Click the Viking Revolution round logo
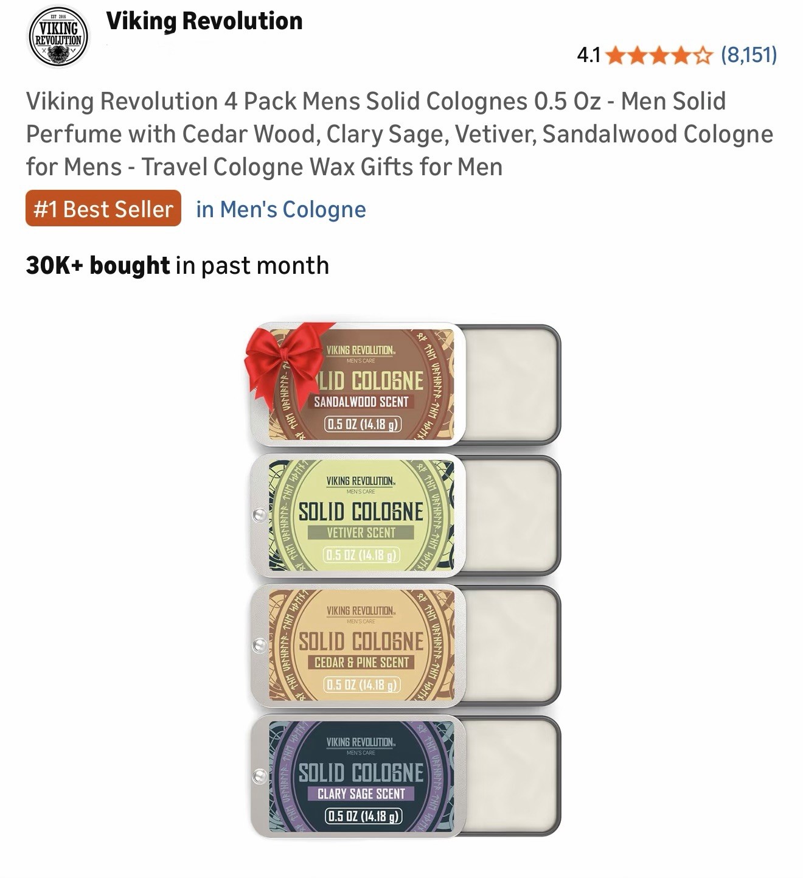Viewport: 803px width, 878px height. pyautogui.click(x=58, y=37)
